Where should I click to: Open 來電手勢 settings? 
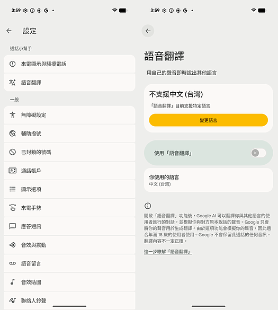[69, 208]
